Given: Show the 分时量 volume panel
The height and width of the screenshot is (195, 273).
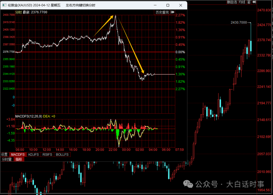Looking at the screenshot, I should [7, 159].
